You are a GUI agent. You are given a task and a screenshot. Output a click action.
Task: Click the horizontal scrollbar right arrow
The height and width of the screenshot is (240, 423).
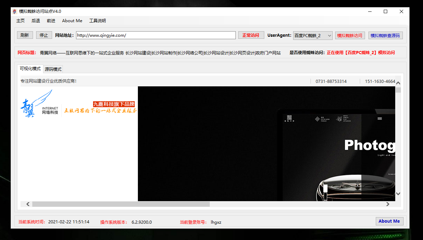[388, 204]
